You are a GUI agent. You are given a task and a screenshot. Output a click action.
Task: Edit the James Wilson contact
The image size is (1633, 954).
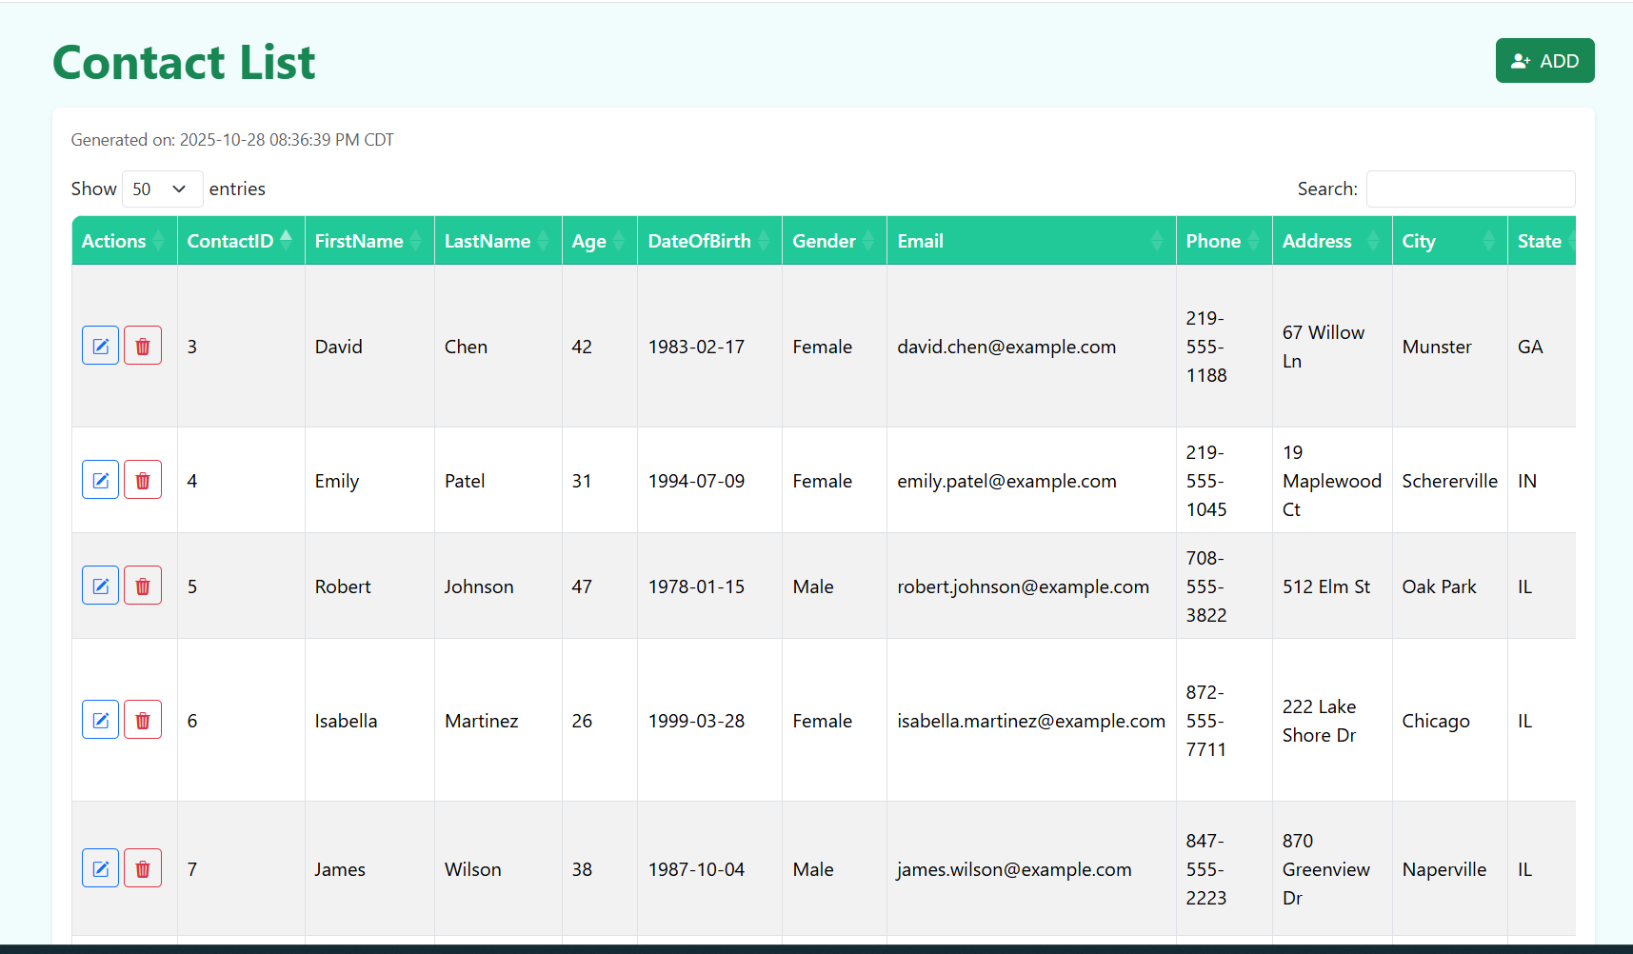(x=100, y=867)
